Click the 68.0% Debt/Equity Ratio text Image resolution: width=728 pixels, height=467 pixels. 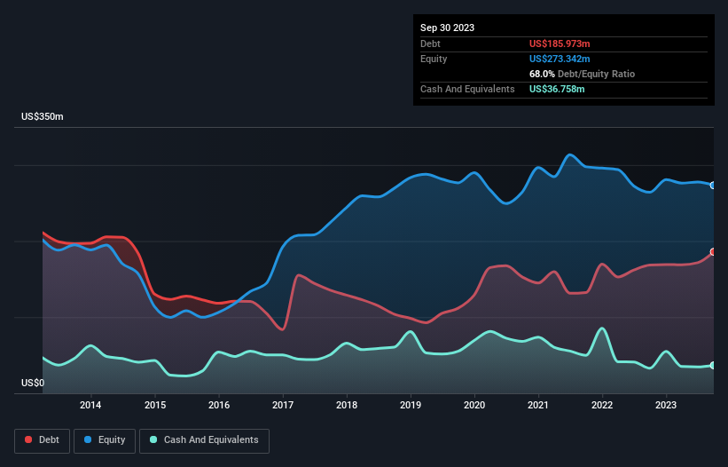pos(582,74)
